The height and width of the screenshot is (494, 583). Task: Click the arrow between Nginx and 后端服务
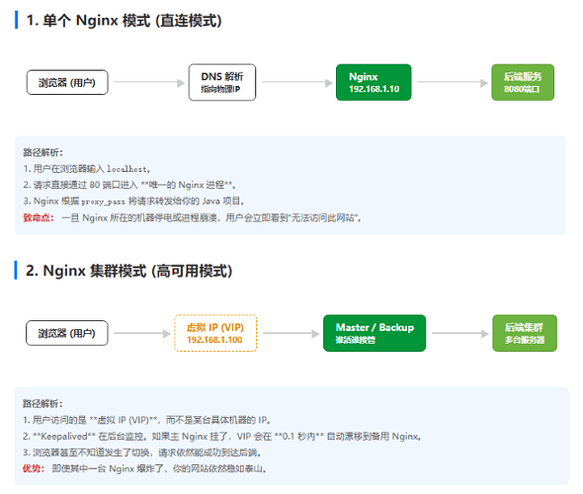[x=453, y=83]
